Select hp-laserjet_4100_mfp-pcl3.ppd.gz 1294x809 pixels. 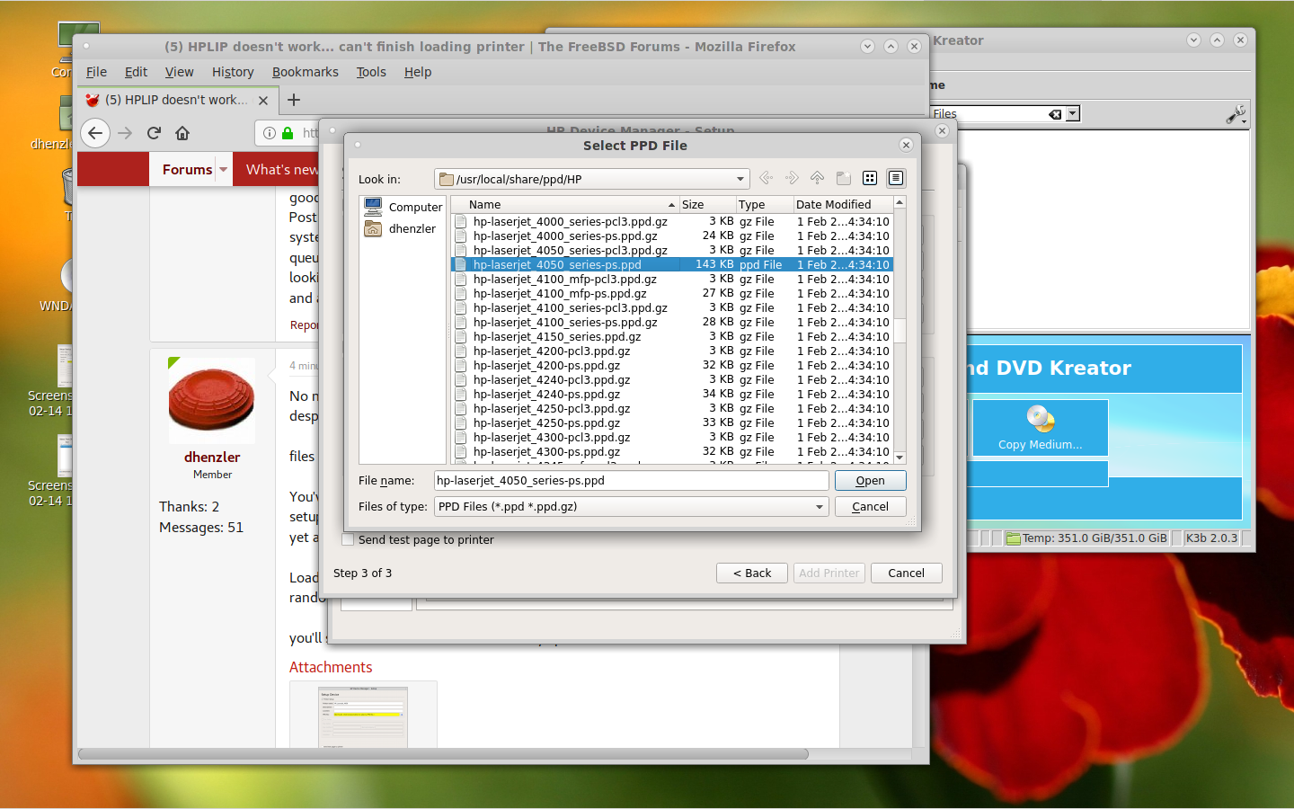[564, 279]
